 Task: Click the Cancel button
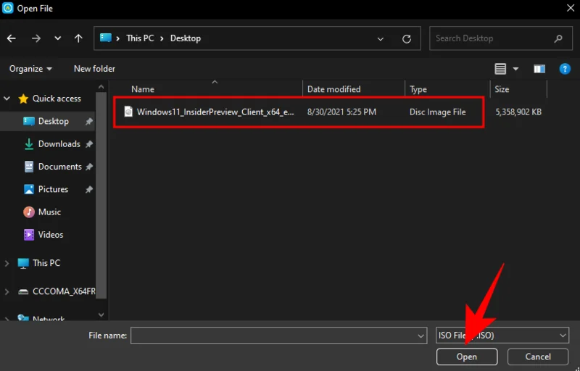coord(538,357)
